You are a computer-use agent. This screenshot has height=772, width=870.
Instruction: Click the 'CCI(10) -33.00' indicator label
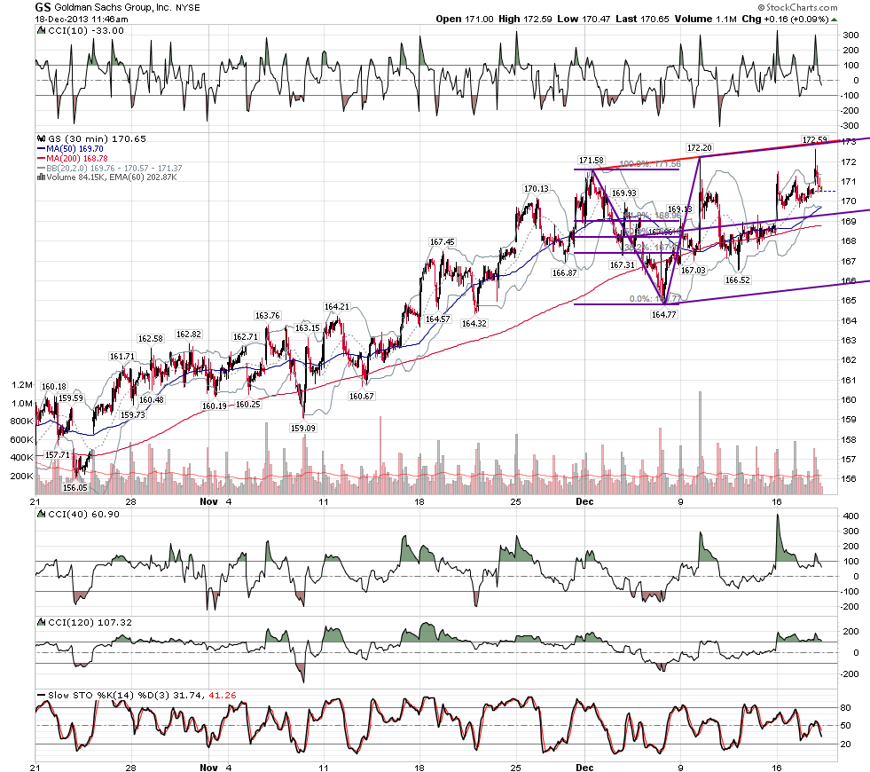(x=86, y=31)
